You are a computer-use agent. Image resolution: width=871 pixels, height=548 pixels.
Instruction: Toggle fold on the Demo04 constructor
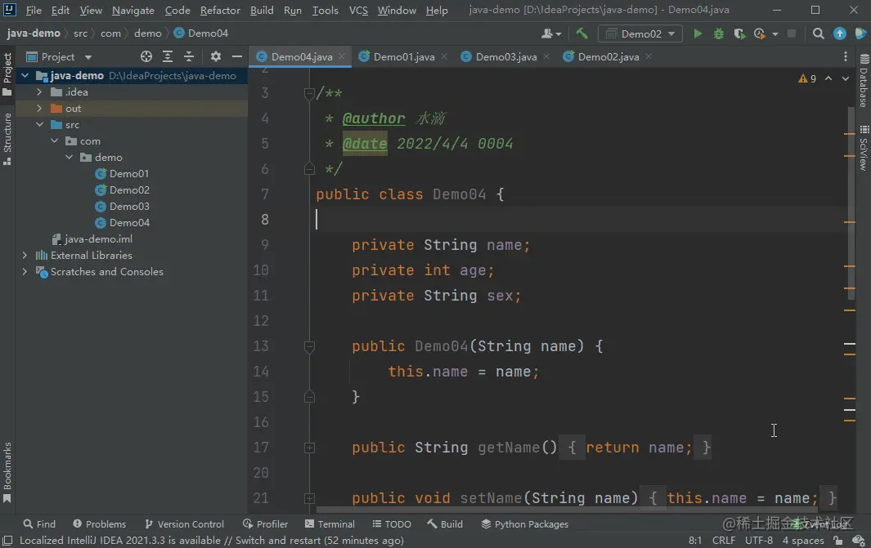[x=310, y=346]
